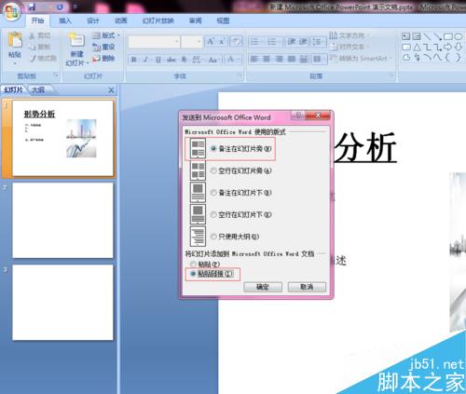Image resolution: width=466 pixels, height=394 pixels.
Task: Select the triangle shape in gallery
Action: click(417, 48)
